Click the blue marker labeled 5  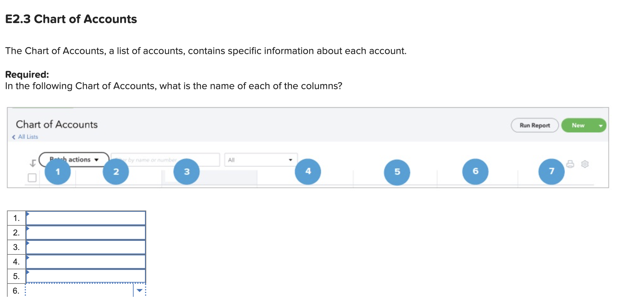[x=397, y=171]
